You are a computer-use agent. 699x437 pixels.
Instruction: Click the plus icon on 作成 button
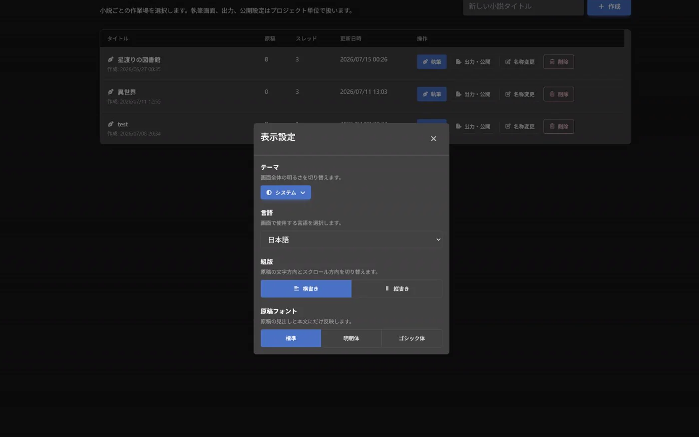tap(601, 6)
